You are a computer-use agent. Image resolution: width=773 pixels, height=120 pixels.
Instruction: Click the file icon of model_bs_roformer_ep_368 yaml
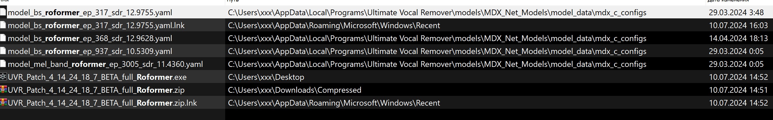click(x=3, y=38)
